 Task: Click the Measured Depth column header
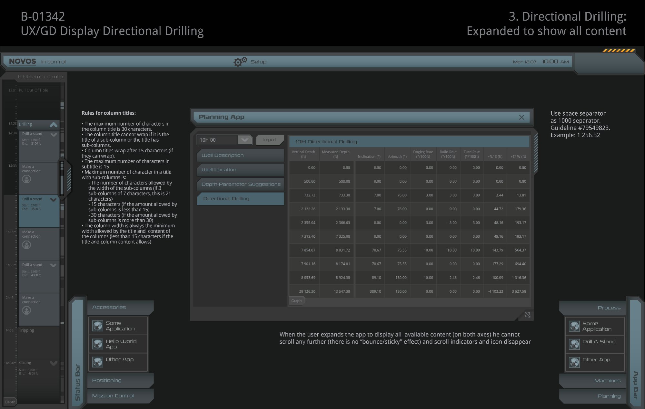335,154
